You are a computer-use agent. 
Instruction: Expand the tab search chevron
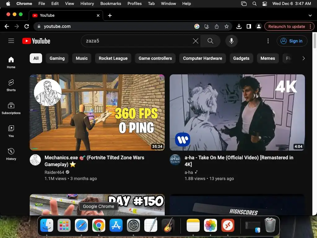[310, 15]
